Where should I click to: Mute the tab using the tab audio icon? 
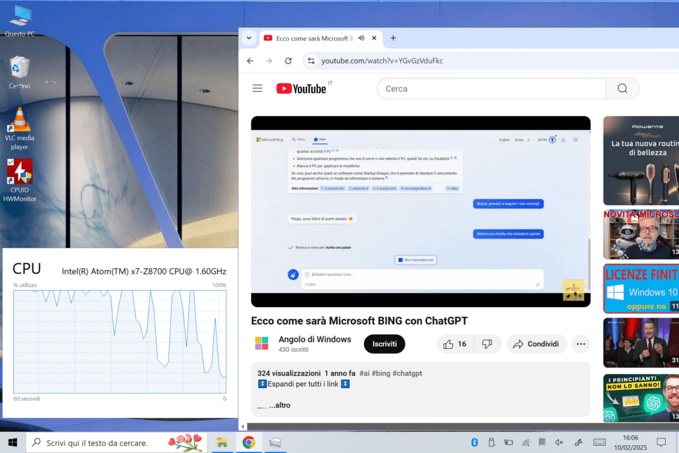coord(361,38)
